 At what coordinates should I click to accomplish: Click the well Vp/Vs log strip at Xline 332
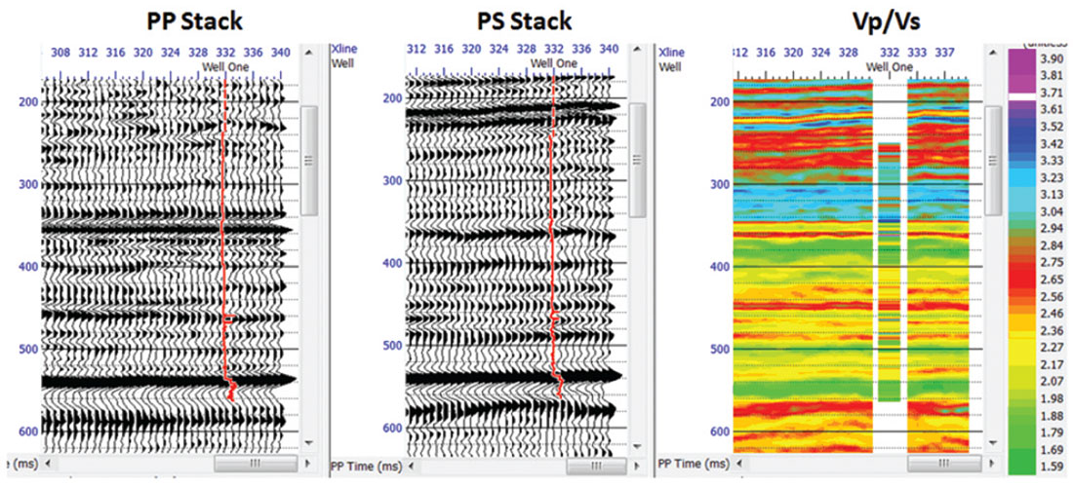[x=889, y=273]
